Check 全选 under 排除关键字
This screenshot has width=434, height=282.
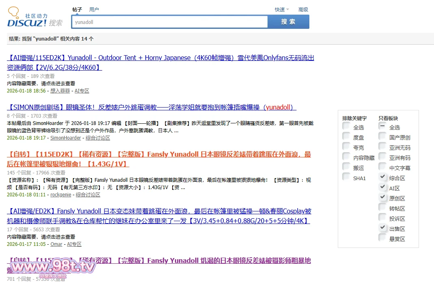[346, 127]
